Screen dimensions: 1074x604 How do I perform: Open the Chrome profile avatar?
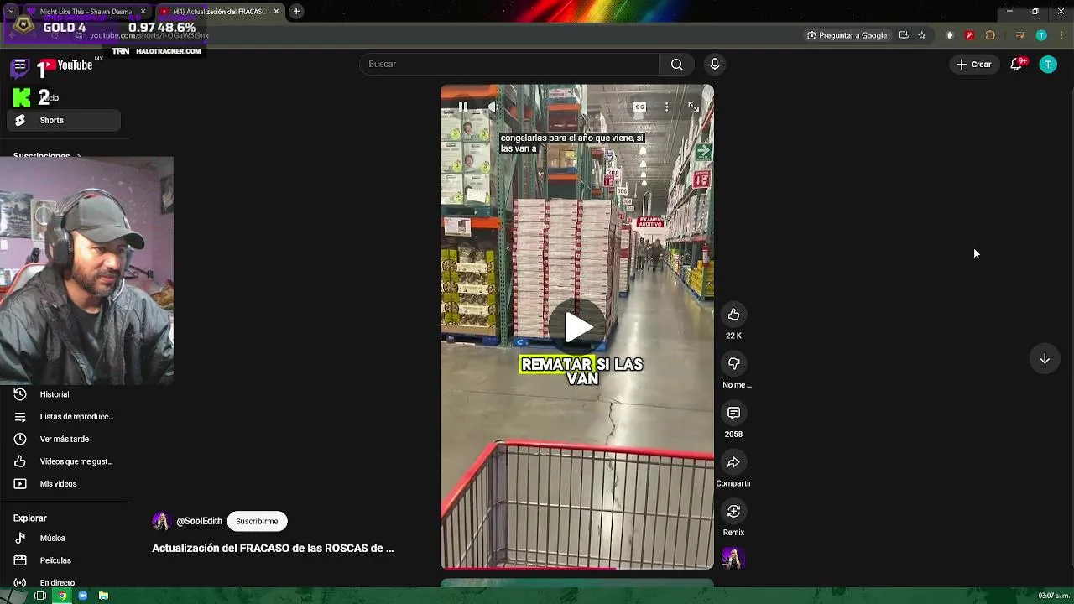point(1041,35)
